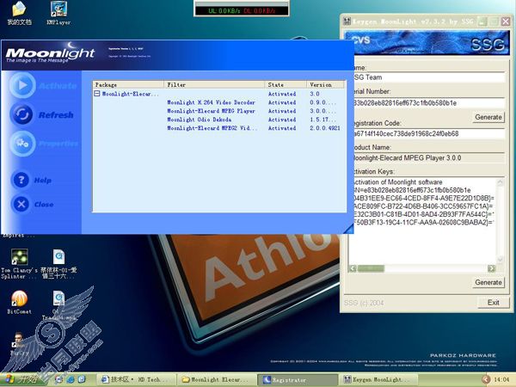Open Properties via the gears icon
Screen dimensions: 516x387
click(x=22, y=143)
